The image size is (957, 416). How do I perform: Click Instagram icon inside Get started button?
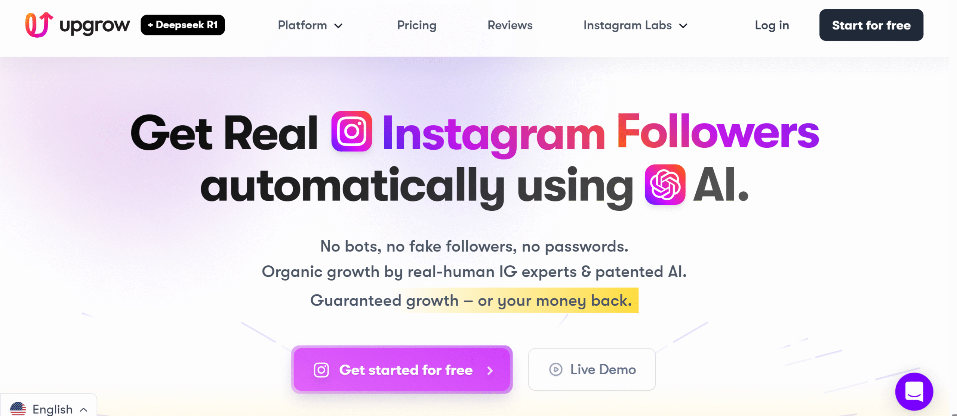pyautogui.click(x=321, y=370)
